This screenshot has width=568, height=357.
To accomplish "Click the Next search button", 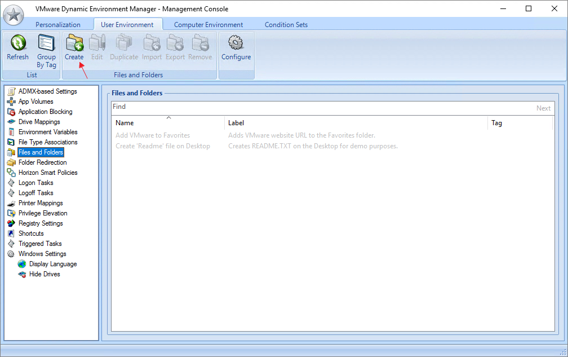I will pos(543,107).
